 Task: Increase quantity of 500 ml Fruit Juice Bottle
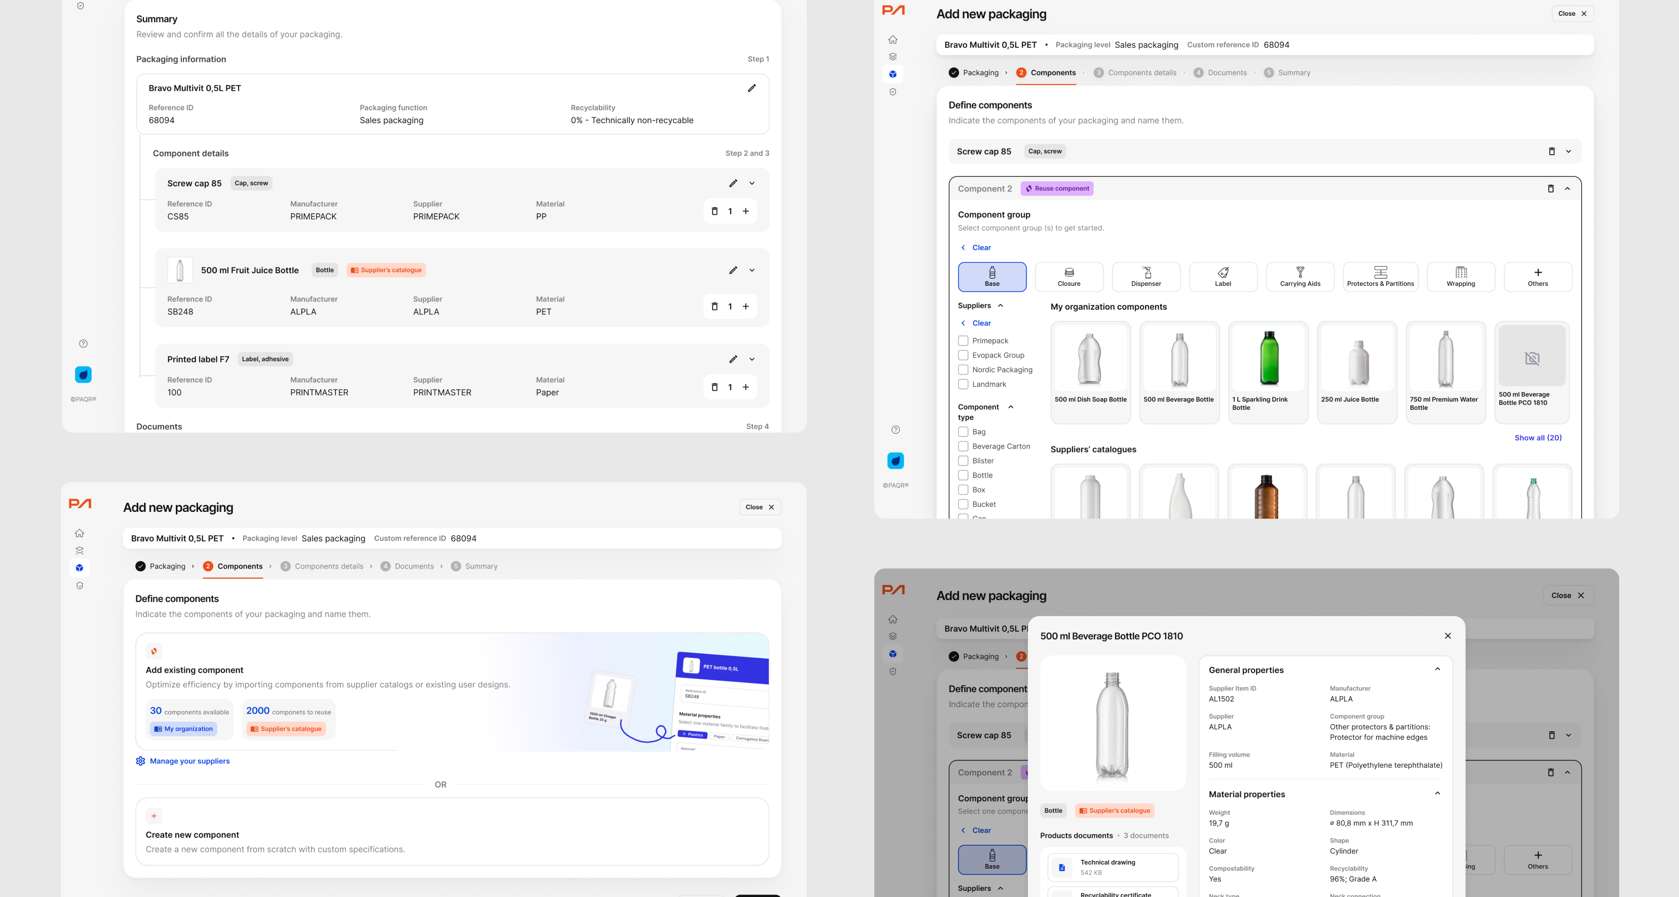click(746, 307)
